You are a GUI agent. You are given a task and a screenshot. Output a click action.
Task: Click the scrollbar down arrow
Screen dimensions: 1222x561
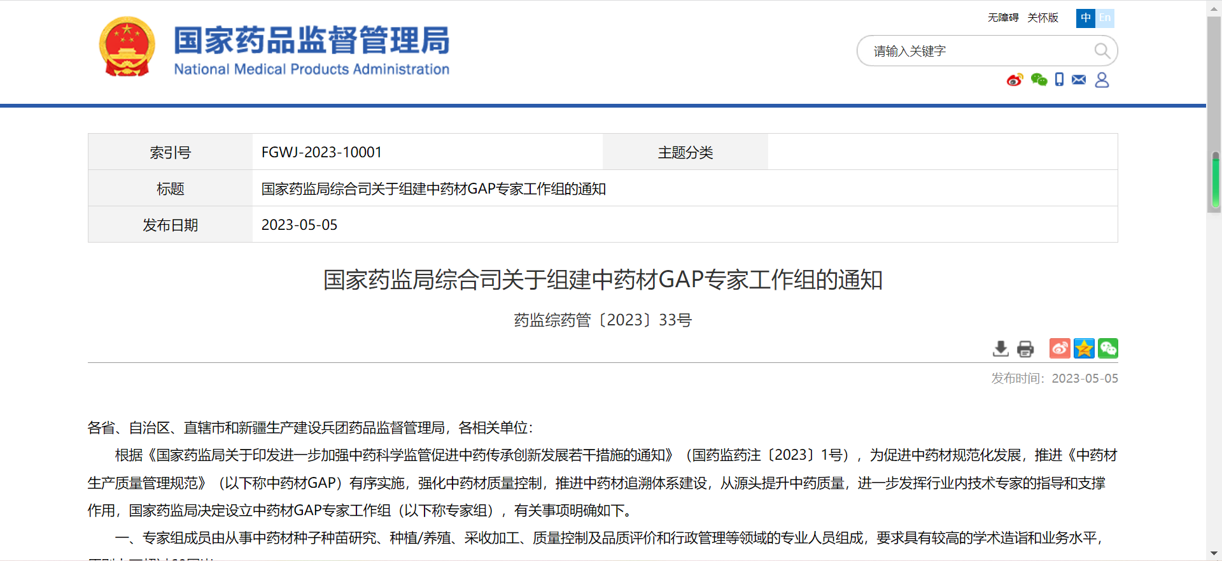(x=1214, y=553)
